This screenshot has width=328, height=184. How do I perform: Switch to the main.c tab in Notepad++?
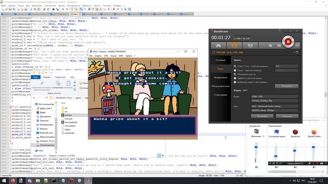75,14
